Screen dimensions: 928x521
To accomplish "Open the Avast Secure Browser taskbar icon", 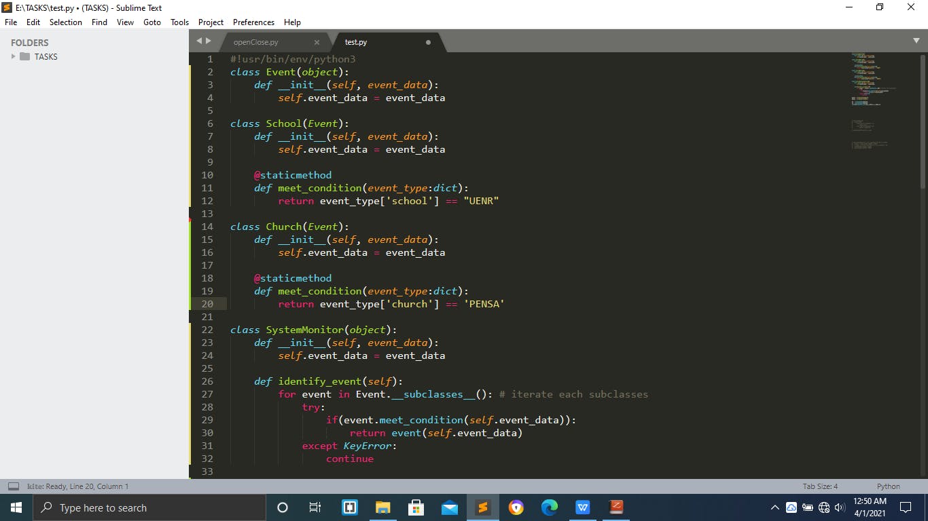I will tap(516, 507).
